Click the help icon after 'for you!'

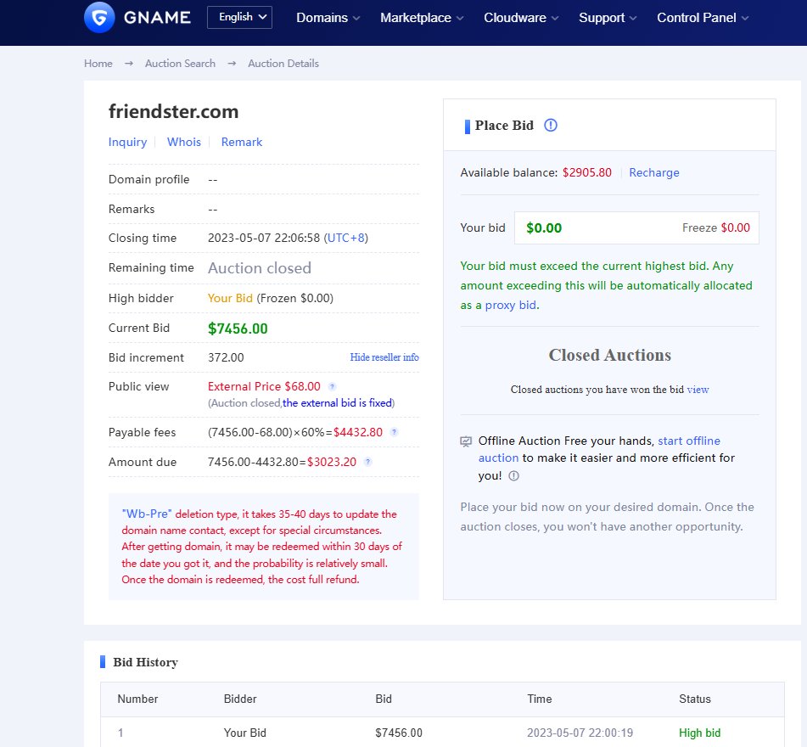coord(513,476)
